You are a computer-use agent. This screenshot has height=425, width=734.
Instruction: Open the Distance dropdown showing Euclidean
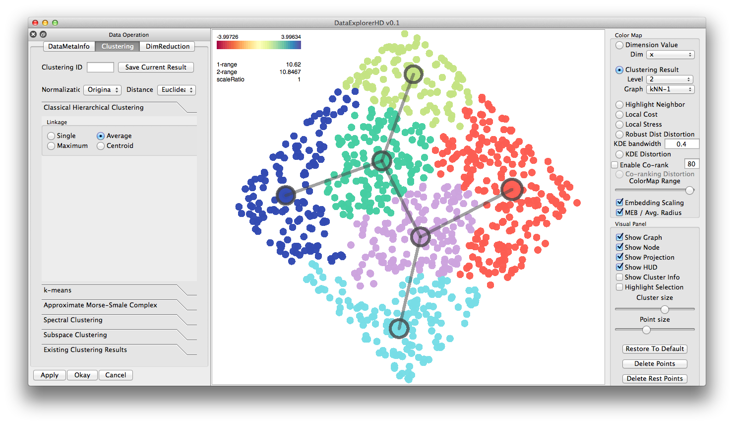[x=177, y=90]
